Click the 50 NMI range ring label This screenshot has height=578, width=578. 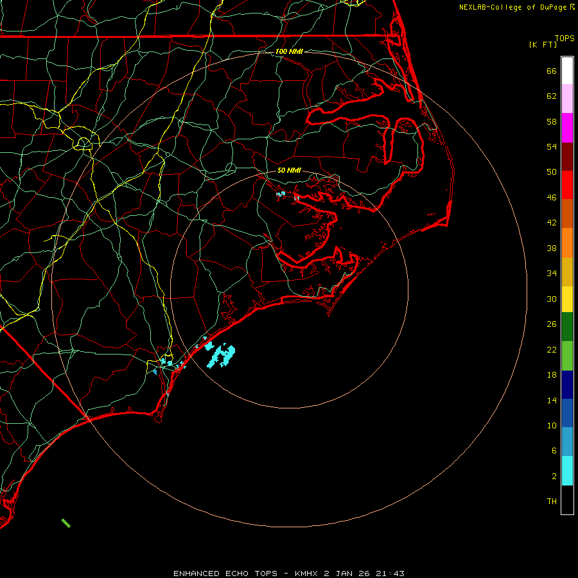point(289,170)
